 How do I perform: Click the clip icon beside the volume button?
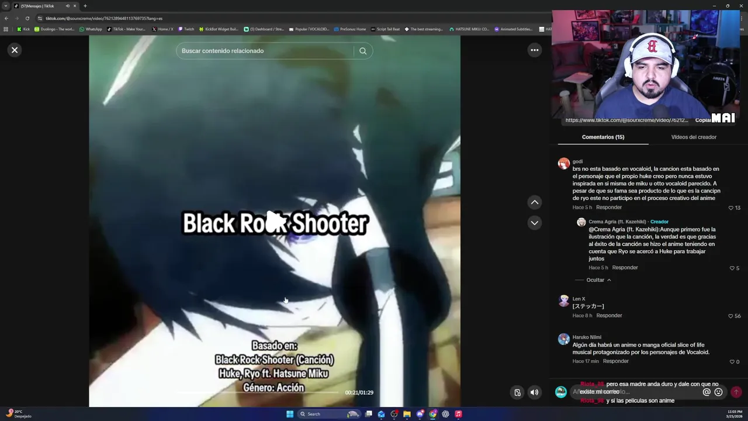click(x=517, y=392)
